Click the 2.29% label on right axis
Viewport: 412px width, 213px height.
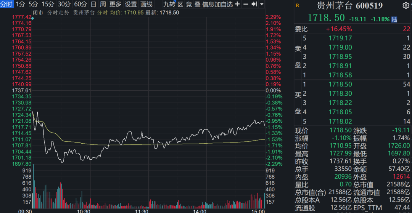coord(273,17)
